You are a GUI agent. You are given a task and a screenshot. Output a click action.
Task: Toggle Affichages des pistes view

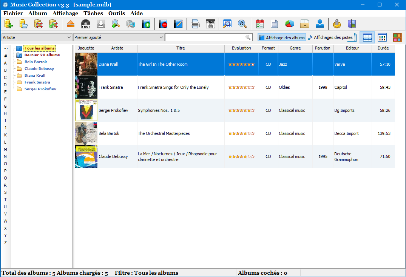coord(332,37)
